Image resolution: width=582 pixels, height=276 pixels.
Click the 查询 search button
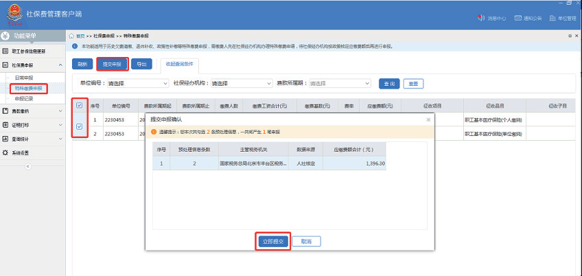click(388, 83)
